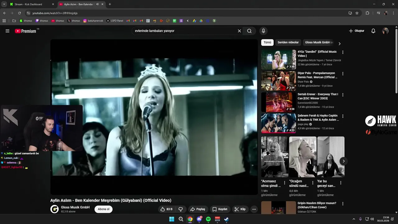Screen dimensions: 398x224
Task: Reload the page
Action: coord(19,13)
